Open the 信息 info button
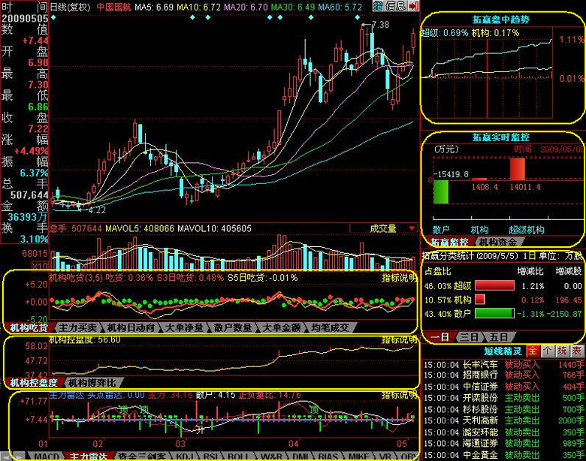Image resolution: width=586 pixels, height=461 pixels. 397,6
